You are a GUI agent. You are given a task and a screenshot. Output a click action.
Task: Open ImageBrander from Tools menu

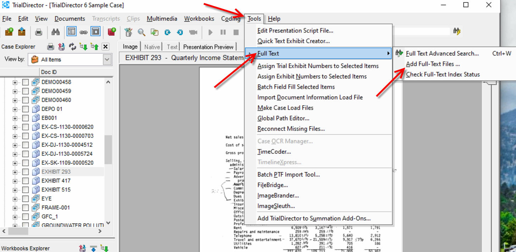pyautogui.click(x=278, y=196)
